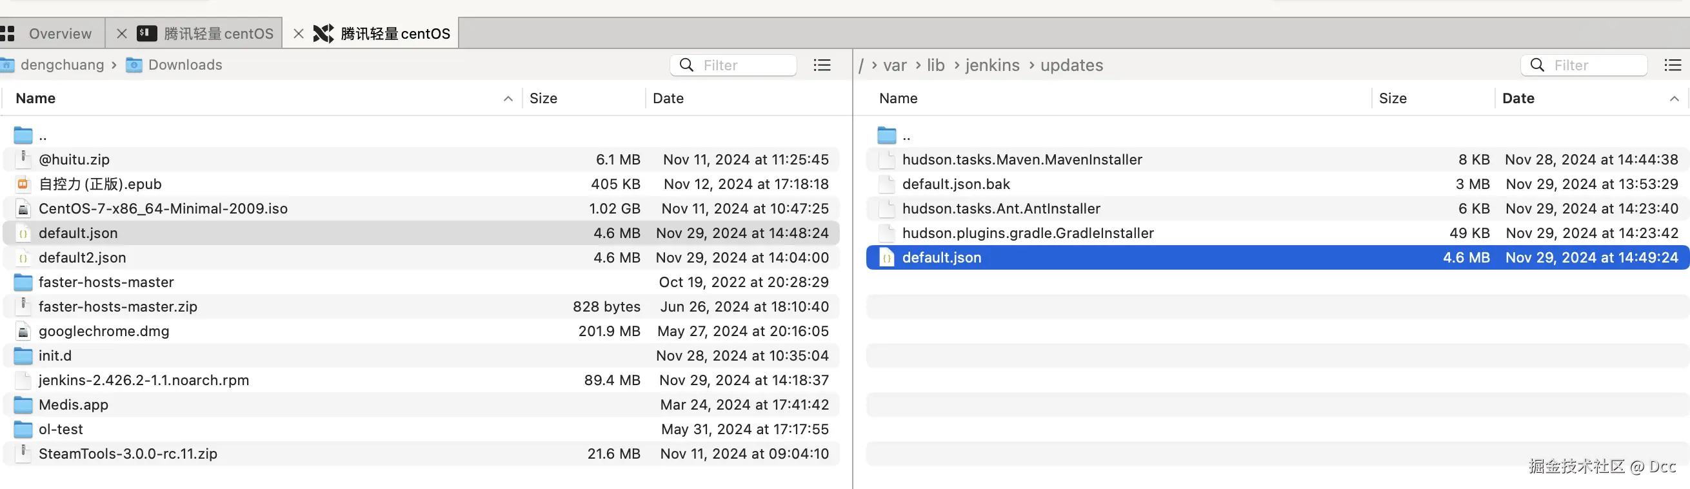Toggle remote pane Date sort arrow
The height and width of the screenshot is (489, 1690).
point(1675,99)
